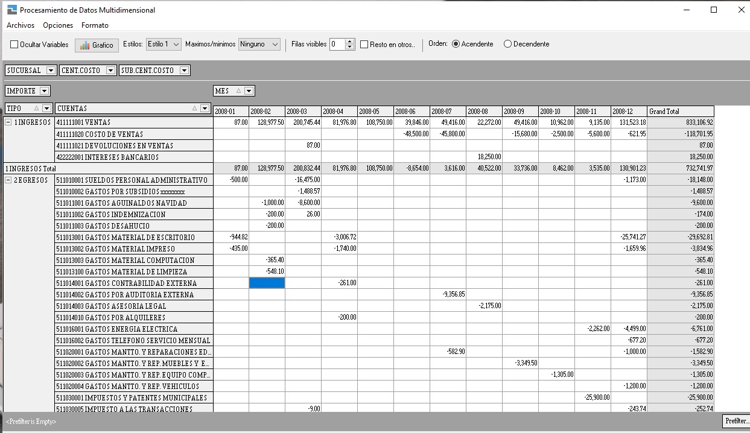Select the 411111020 COSTO DE VENTAS row

point(133,134)
